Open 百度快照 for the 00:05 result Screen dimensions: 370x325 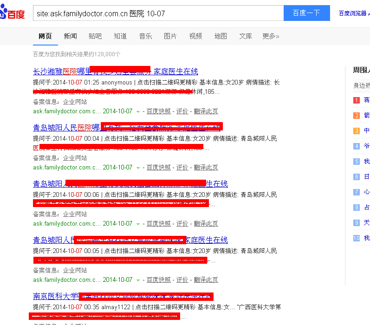tap(159, 279)
